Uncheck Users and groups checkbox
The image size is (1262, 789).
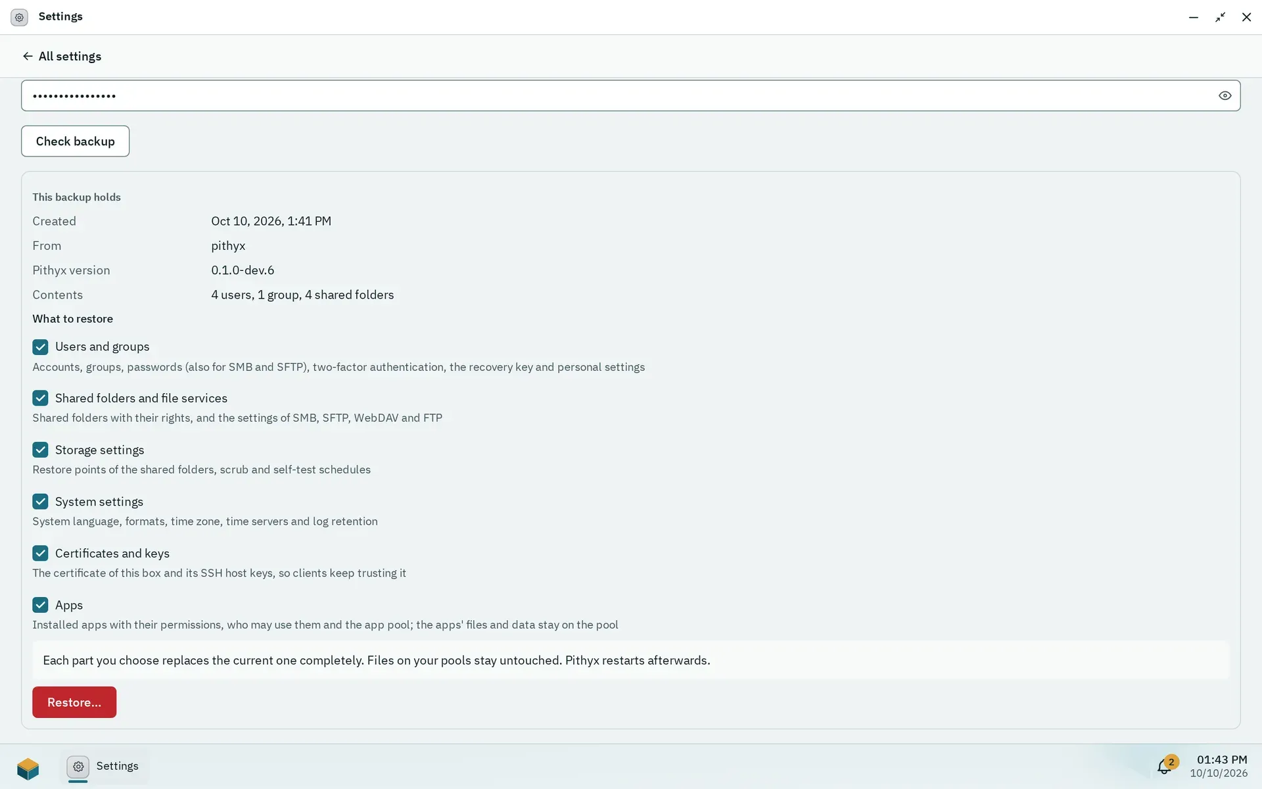[40, 347]
